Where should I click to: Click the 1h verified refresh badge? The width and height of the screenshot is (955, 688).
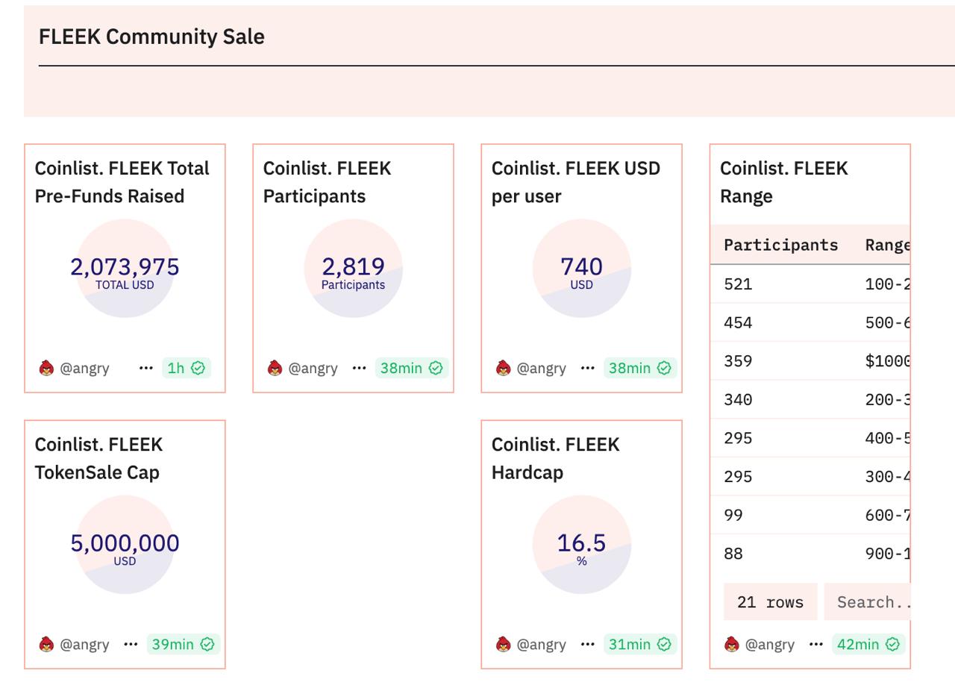coord(186,368)
